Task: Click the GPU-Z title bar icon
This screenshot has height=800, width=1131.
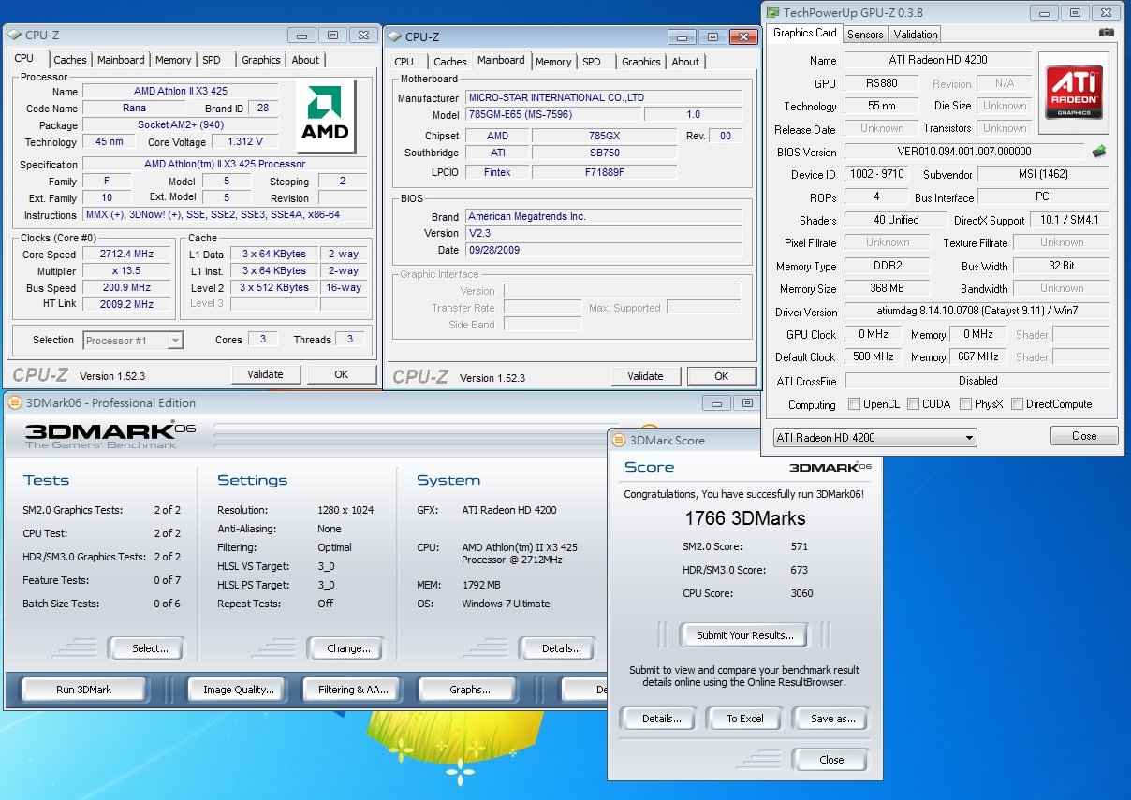Action: coord(772,12)
